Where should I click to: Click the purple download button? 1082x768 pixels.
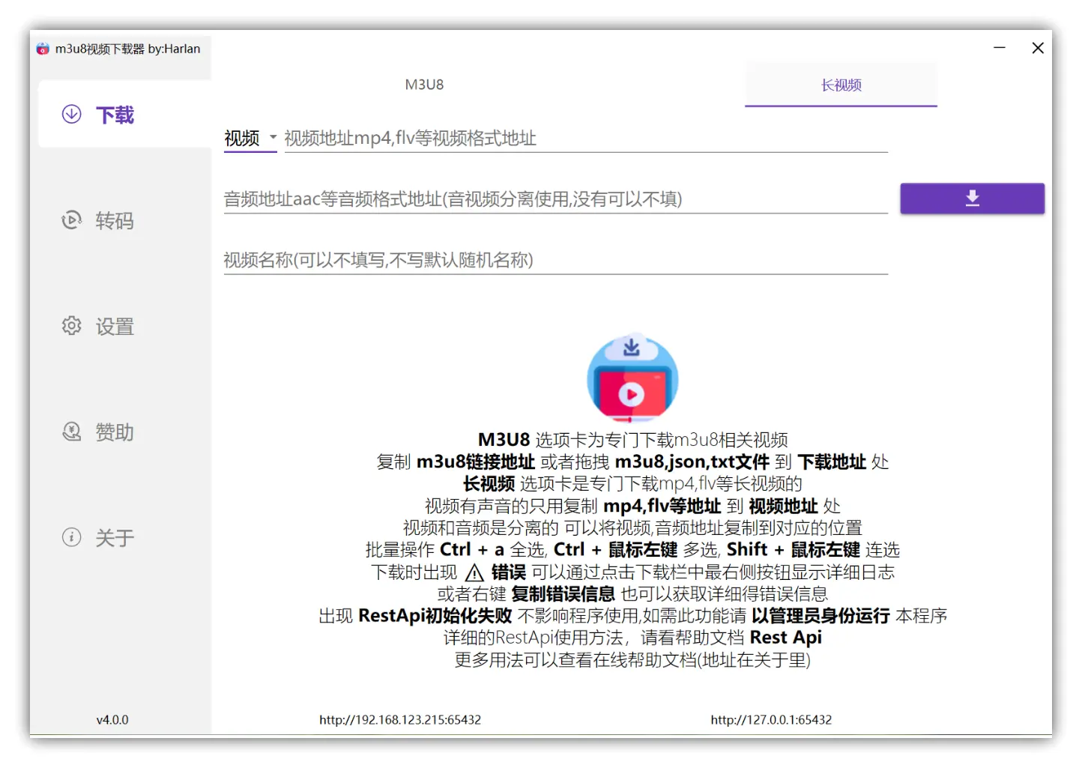[x=972, y=199]
